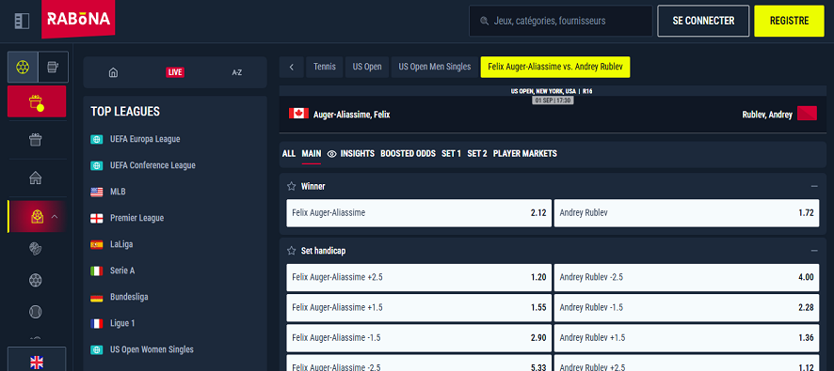Open the red promotions gift button
The width and height of the screenshot is (834, 371).
point(37,101)
